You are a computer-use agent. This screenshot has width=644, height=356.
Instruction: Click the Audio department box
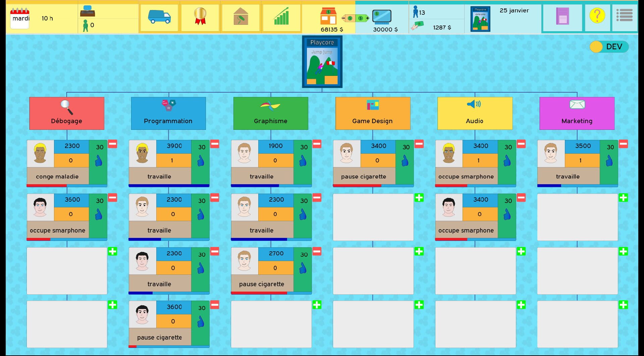475,113
